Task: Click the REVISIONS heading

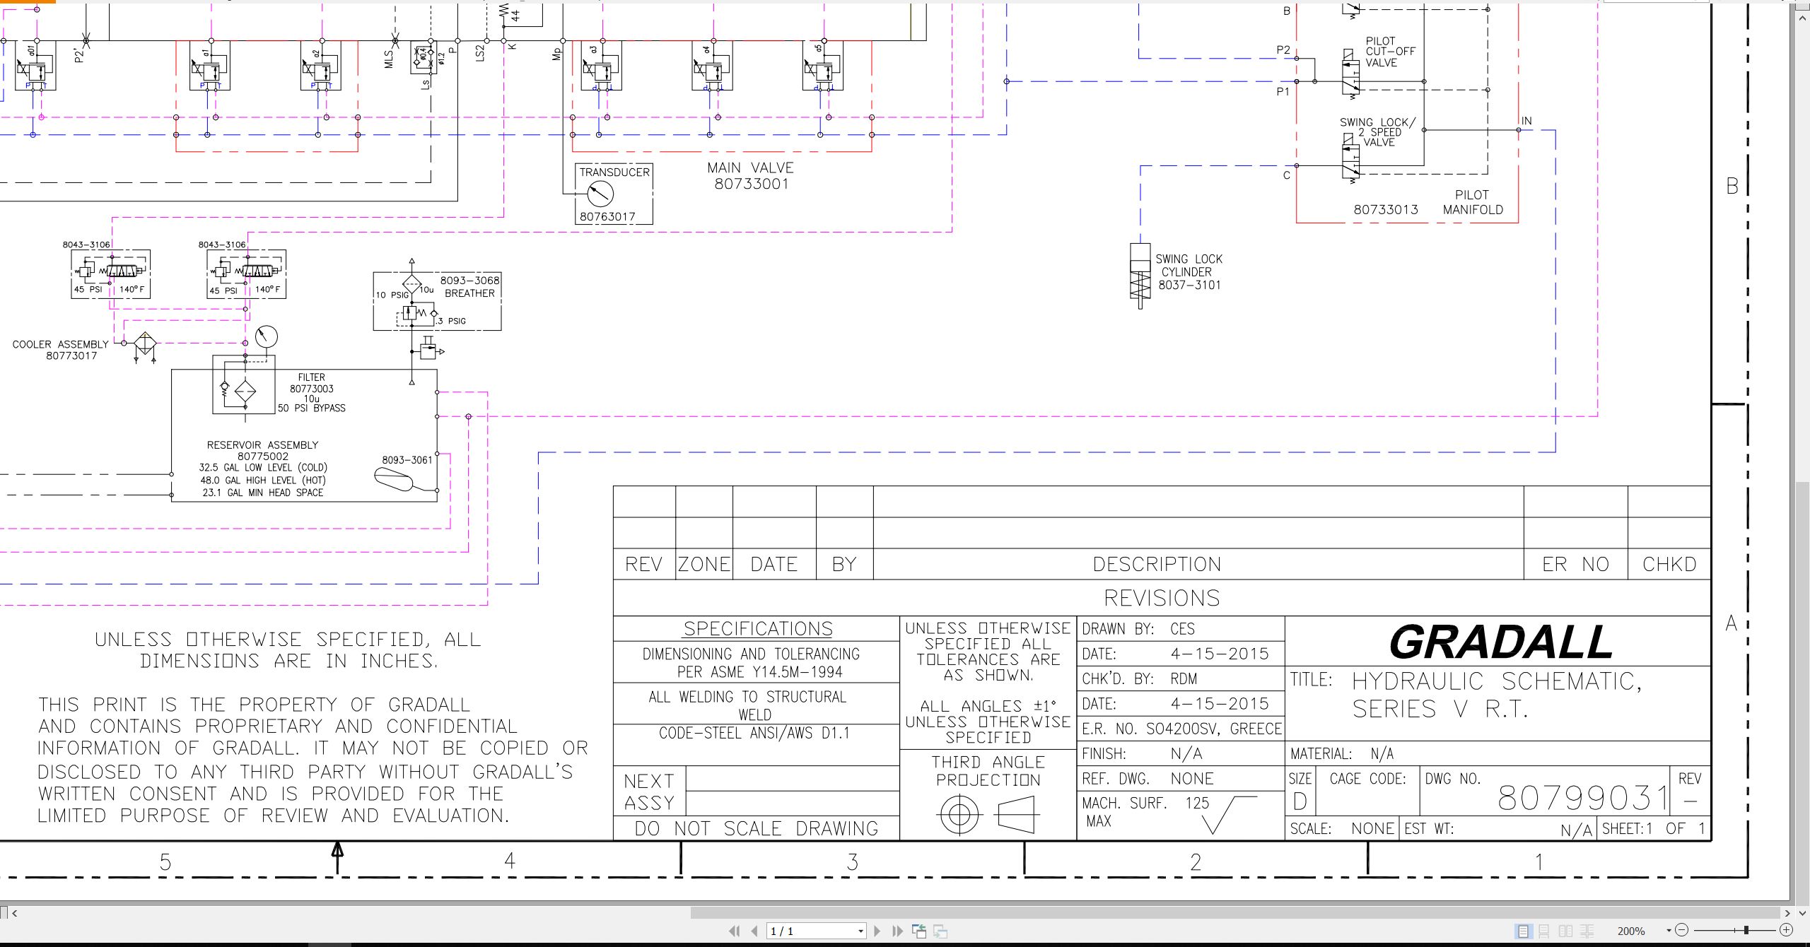Action: point(1162,598)
